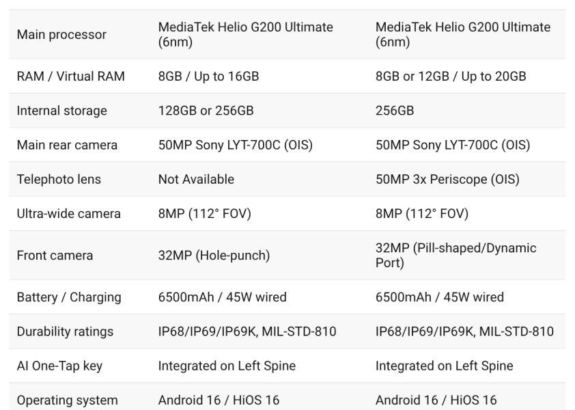
Task: Click the Main processor row label
Action: click(61, 35)
